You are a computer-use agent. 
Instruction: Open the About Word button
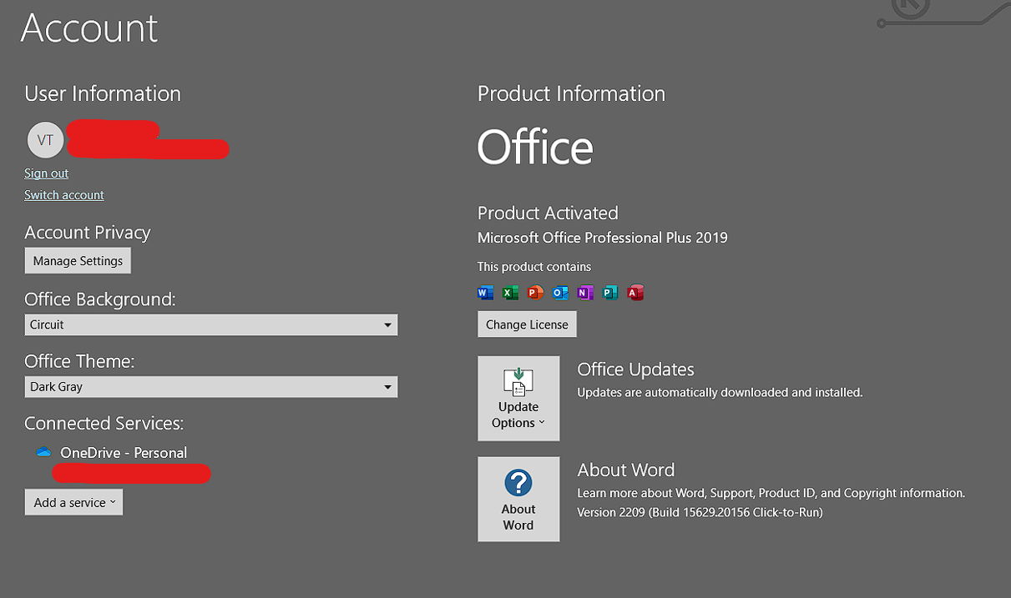[x=518, y=499]
